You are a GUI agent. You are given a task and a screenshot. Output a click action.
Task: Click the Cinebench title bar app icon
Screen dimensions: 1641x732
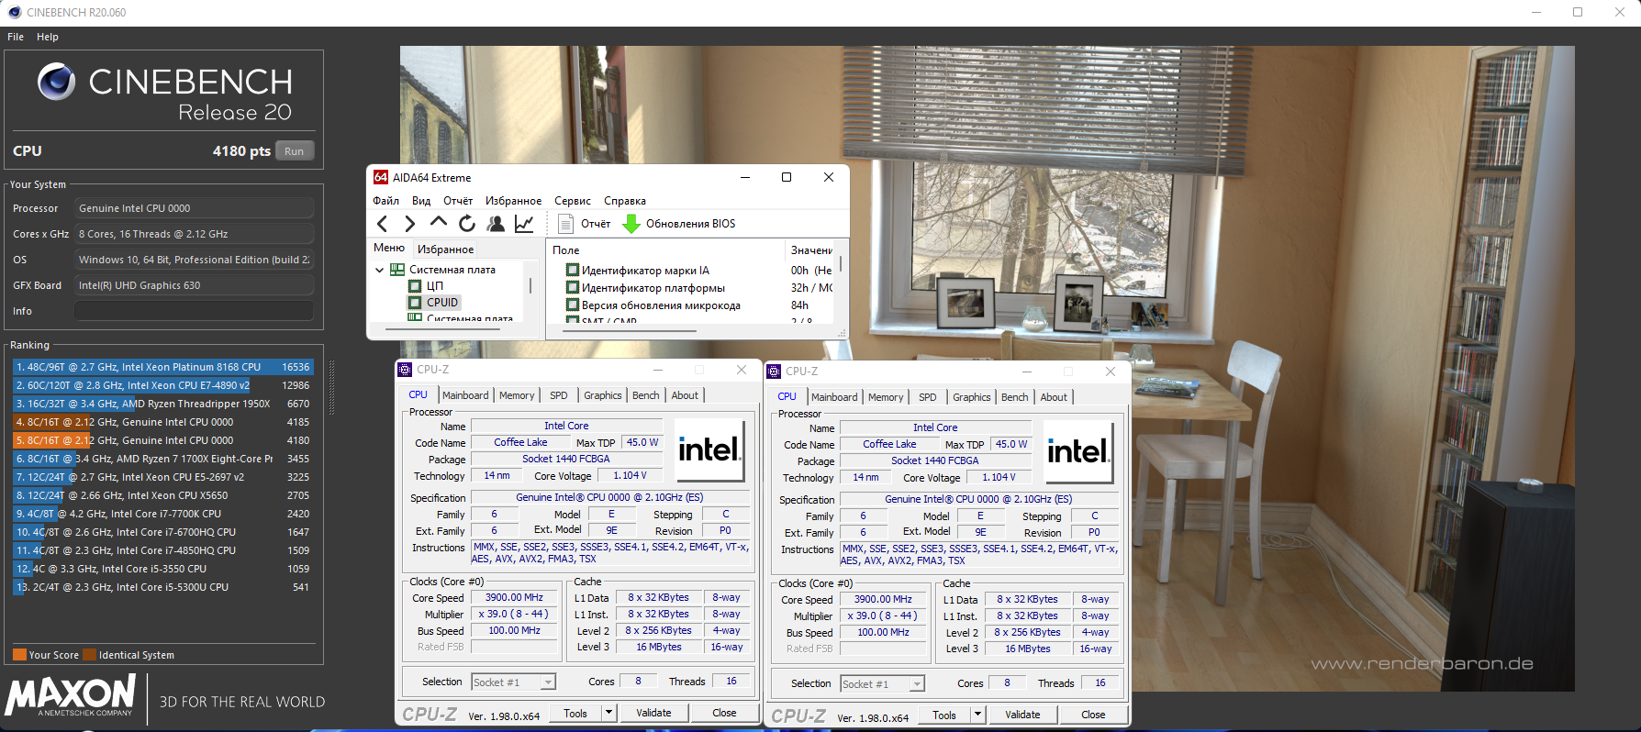14,13
